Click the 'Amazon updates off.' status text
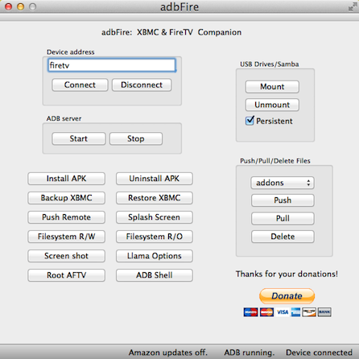 [168, 353]
